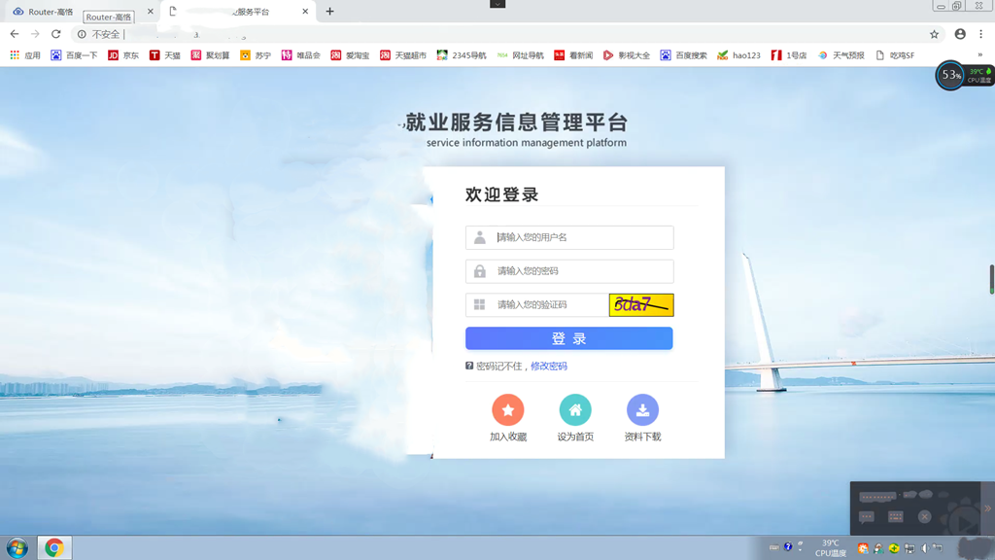The height and width of the screenshot is (560, 995).
Task: Go forward in browser history
Action: point(35,34)
